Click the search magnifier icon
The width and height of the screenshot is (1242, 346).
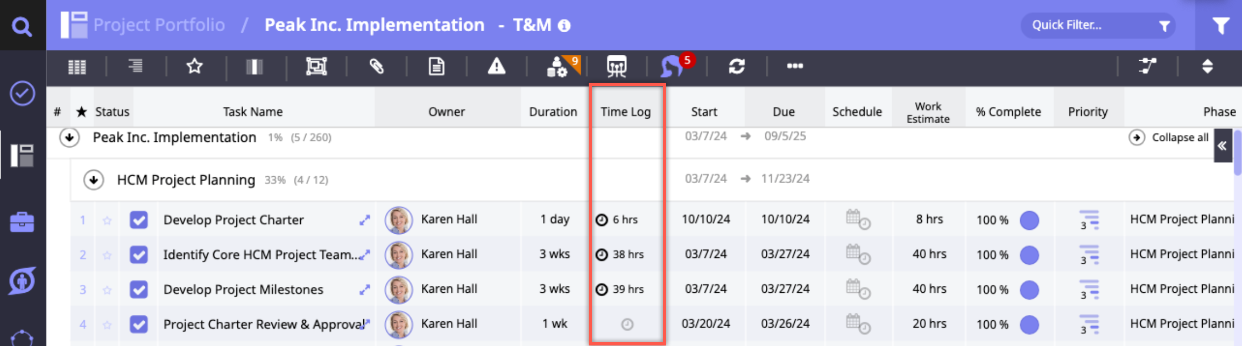tap(22, 26)
